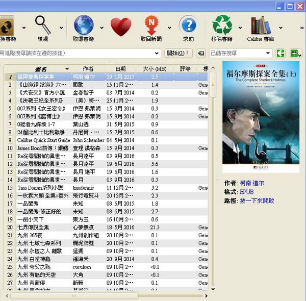Viewport: 306px width, 301px height.
Task: Click 取回新聞 fetch news icon
Action: click(151, 24)
